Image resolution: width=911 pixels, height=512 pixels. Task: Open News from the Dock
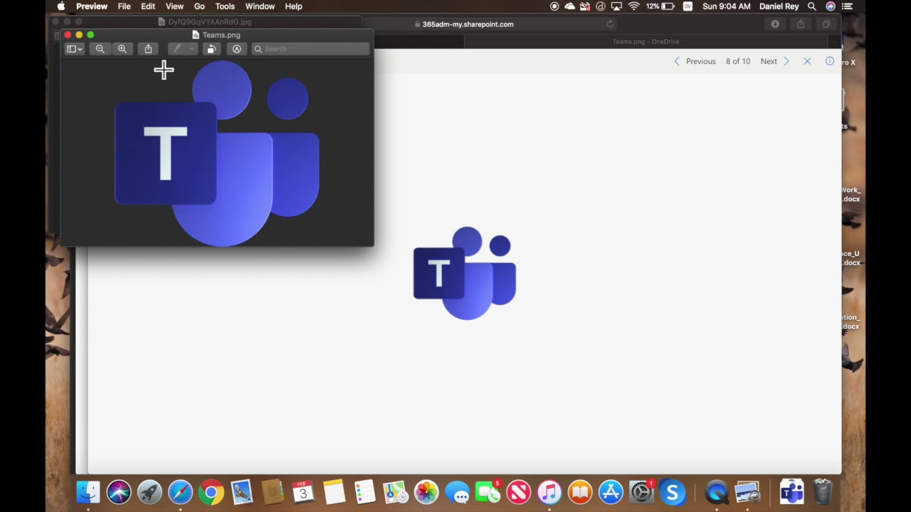(518, 491)
